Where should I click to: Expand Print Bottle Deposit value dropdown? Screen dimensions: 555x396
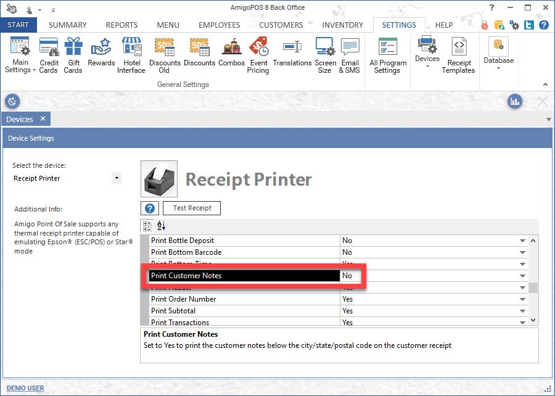[522, 241]
